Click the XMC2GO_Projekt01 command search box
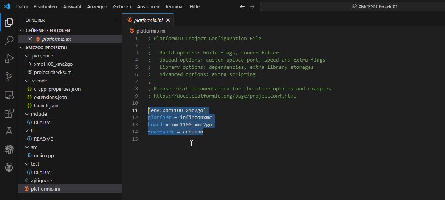Image resolution: width=445 pixels, height=200 pixels. point(352,6)
